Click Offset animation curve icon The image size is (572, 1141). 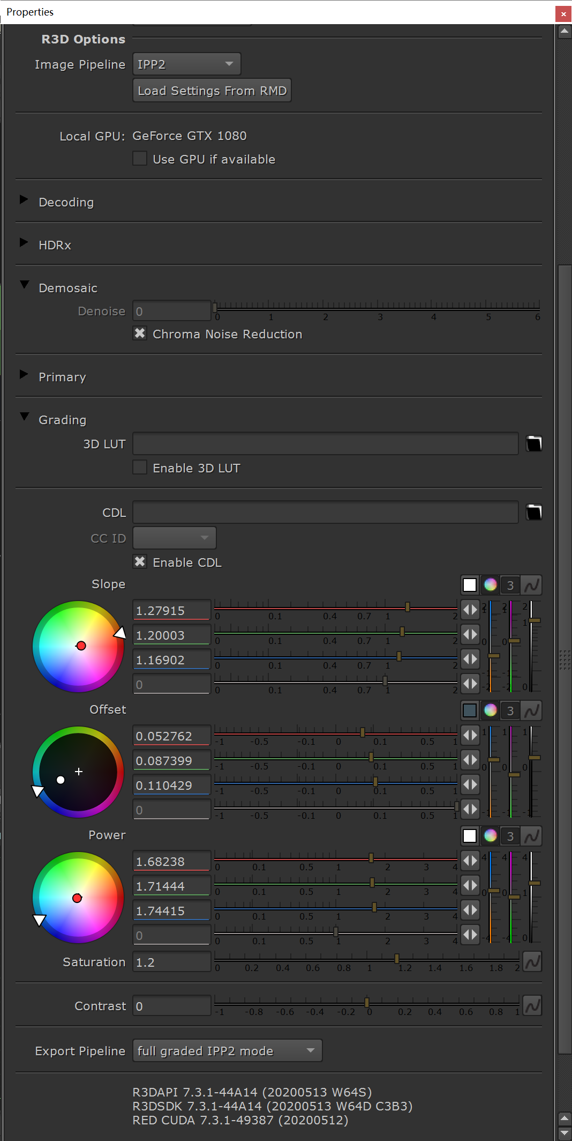[531, 710]
